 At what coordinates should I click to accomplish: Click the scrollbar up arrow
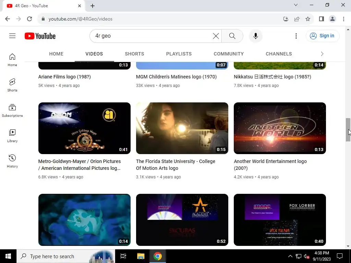[348, 29]
